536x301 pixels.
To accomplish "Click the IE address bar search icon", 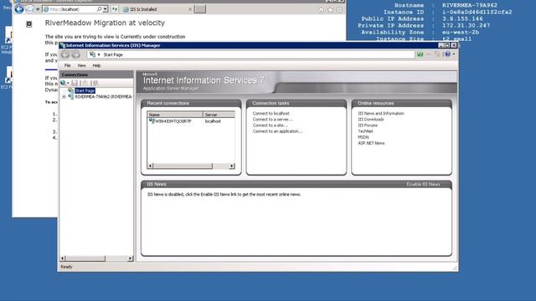I will click(x=99, y=9).
